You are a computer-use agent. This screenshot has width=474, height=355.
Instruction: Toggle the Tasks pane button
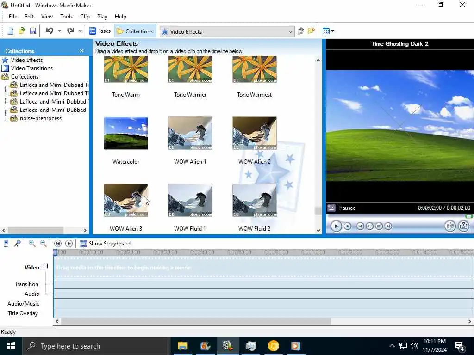coord(100,31)
